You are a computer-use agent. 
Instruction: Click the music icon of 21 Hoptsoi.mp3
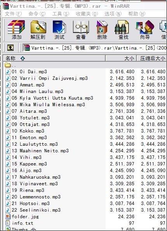(8, 203)
